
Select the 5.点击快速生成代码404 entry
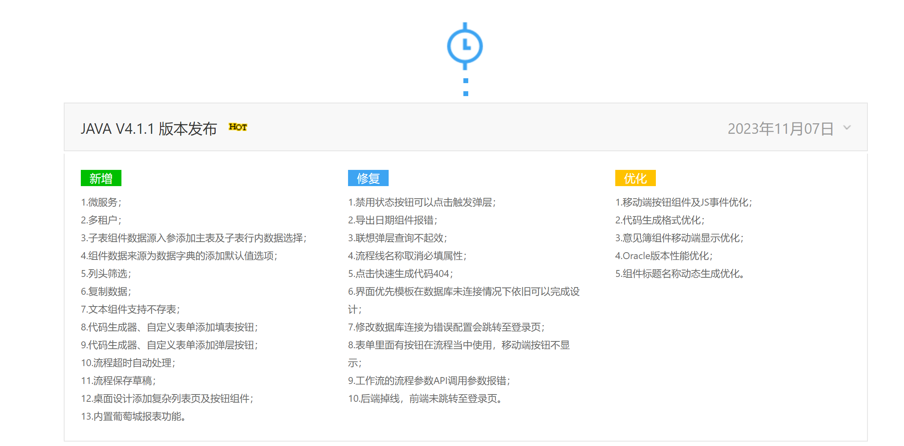[x=400, y=274]
